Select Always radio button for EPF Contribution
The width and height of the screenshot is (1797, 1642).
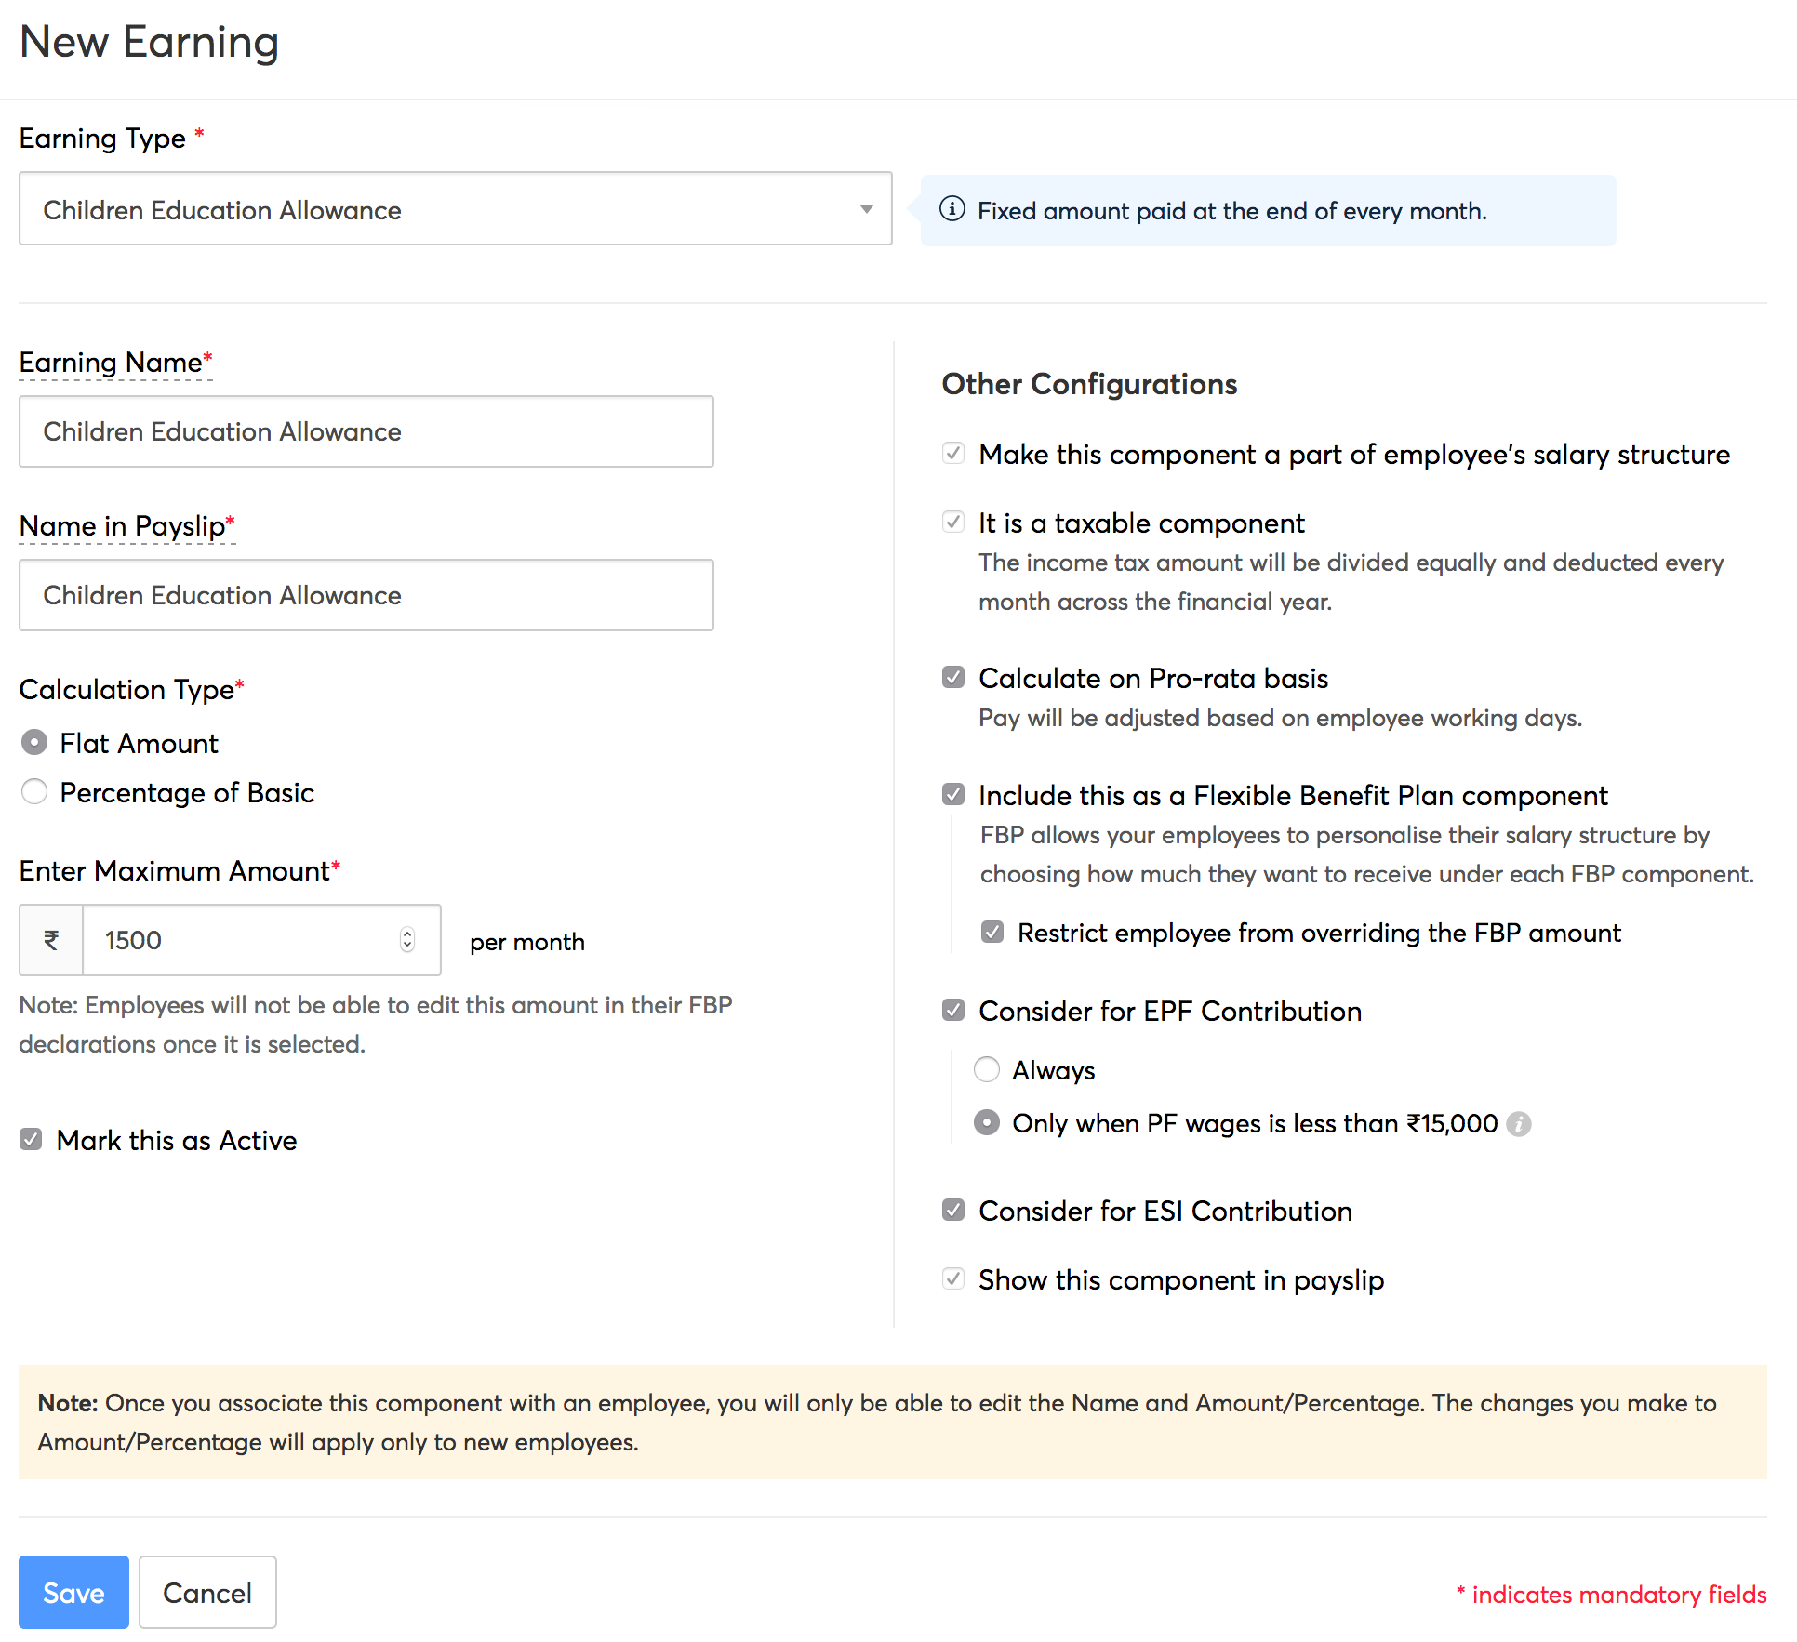coord(988,1072)
